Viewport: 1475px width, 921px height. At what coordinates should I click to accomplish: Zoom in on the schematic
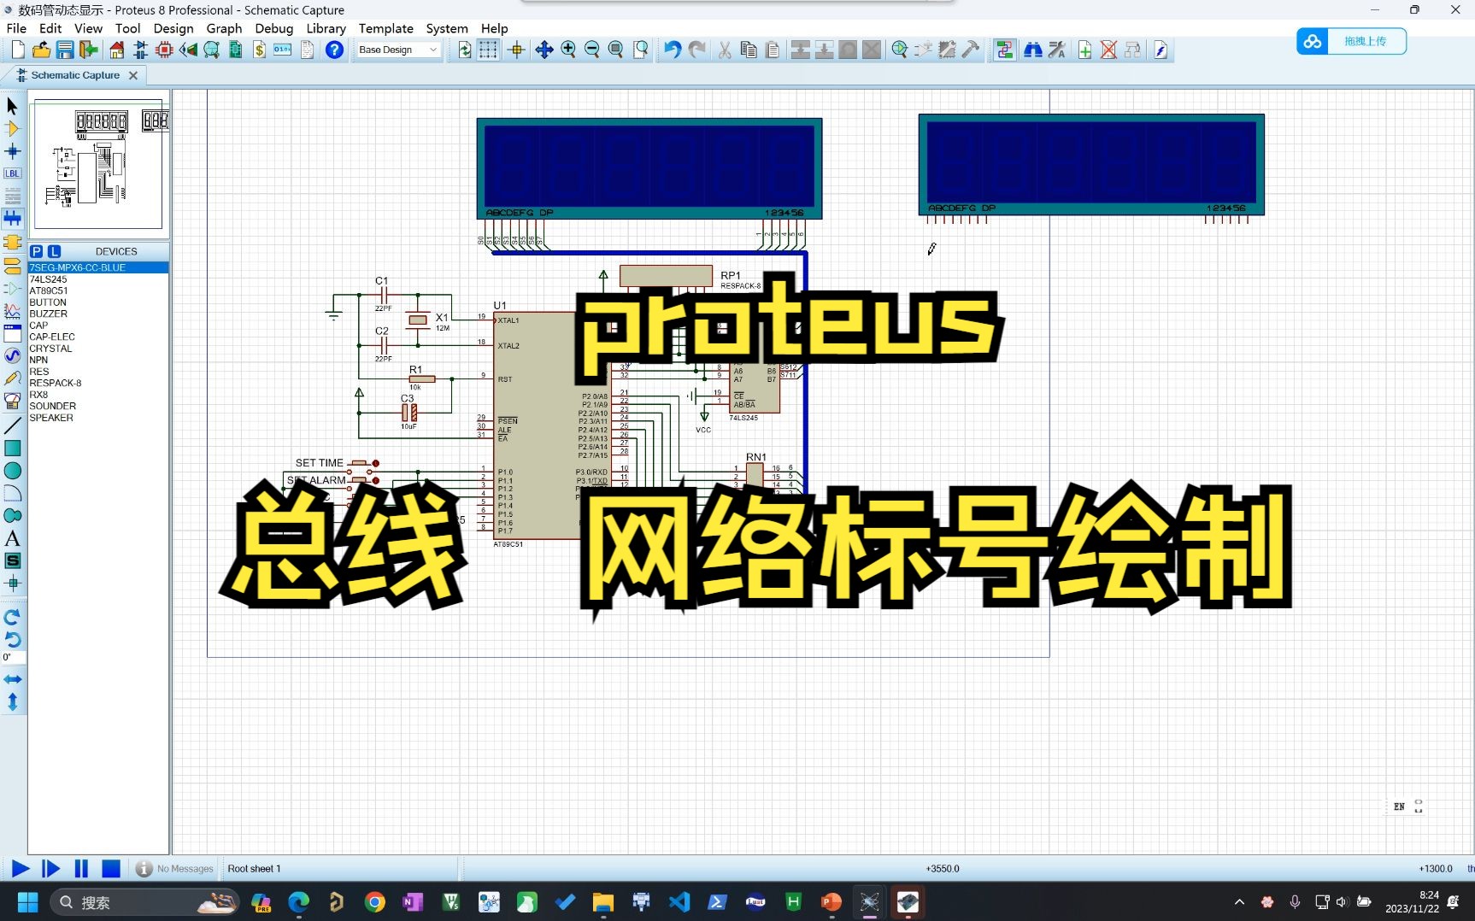tap(568, 50)
